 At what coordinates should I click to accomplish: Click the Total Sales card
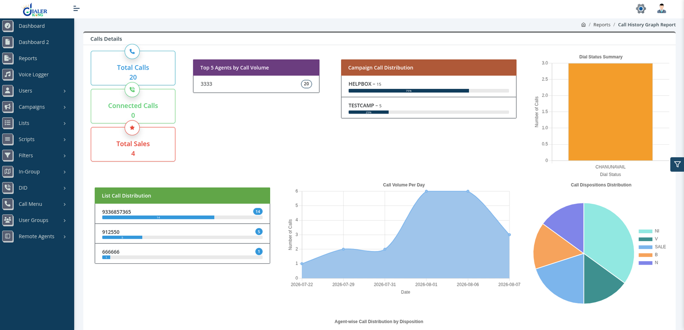[133, 144]
